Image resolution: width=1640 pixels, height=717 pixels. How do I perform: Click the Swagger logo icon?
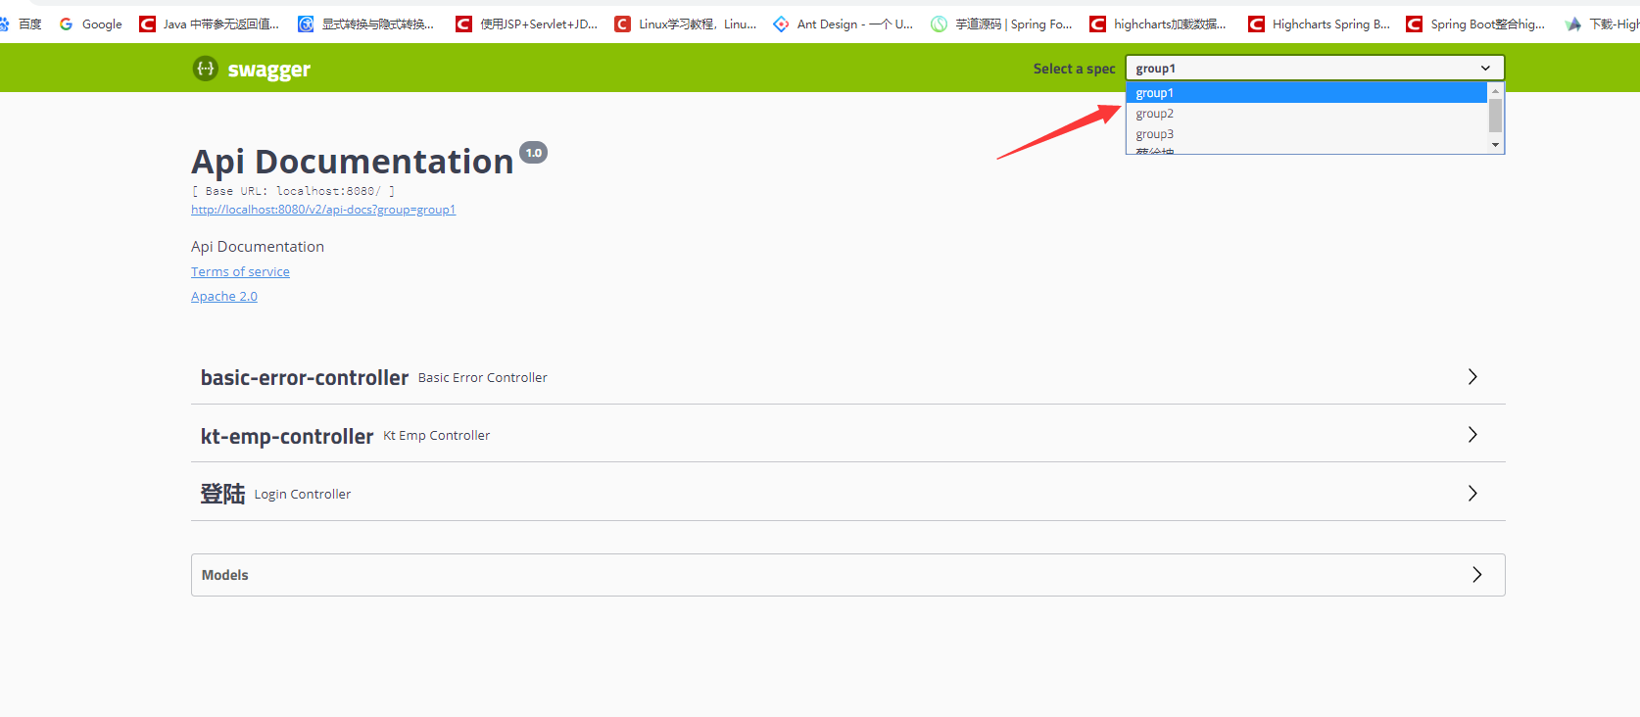click(205, 69)
